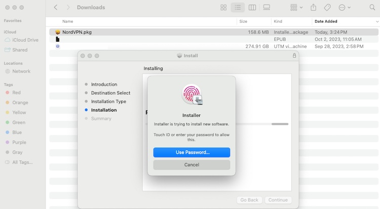Viewport: 380px width, 209px height.
Task: Click the NordVPN.pkg package icon
Action: coord(57,32)
